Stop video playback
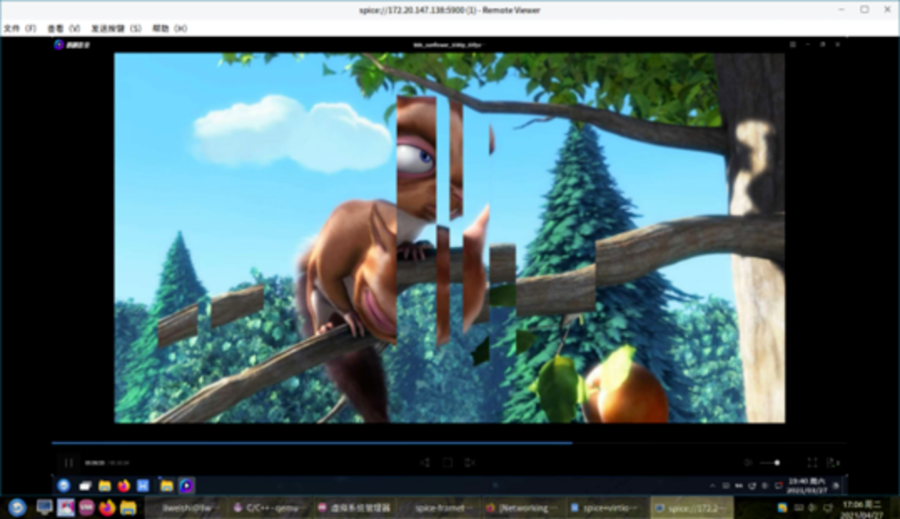Image resolution: width=900 pixels, height=519 pixels. 447,463
